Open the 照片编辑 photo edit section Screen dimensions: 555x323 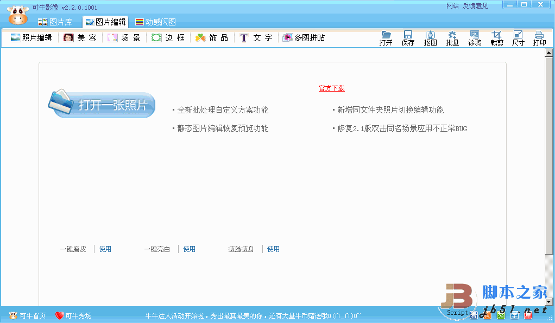pos(31,38)
